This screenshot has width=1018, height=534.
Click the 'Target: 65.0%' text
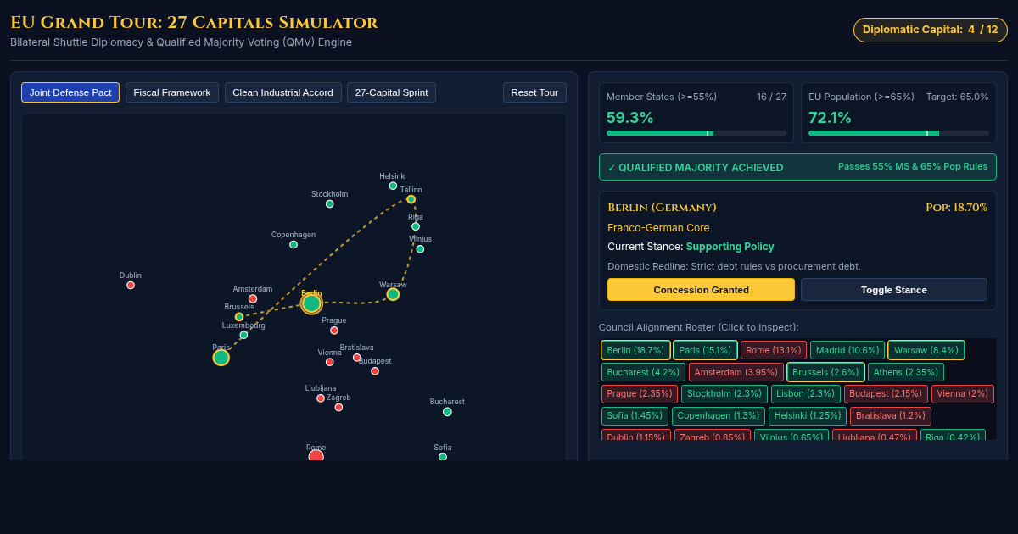pyautogui.click(x=958, y=97)
